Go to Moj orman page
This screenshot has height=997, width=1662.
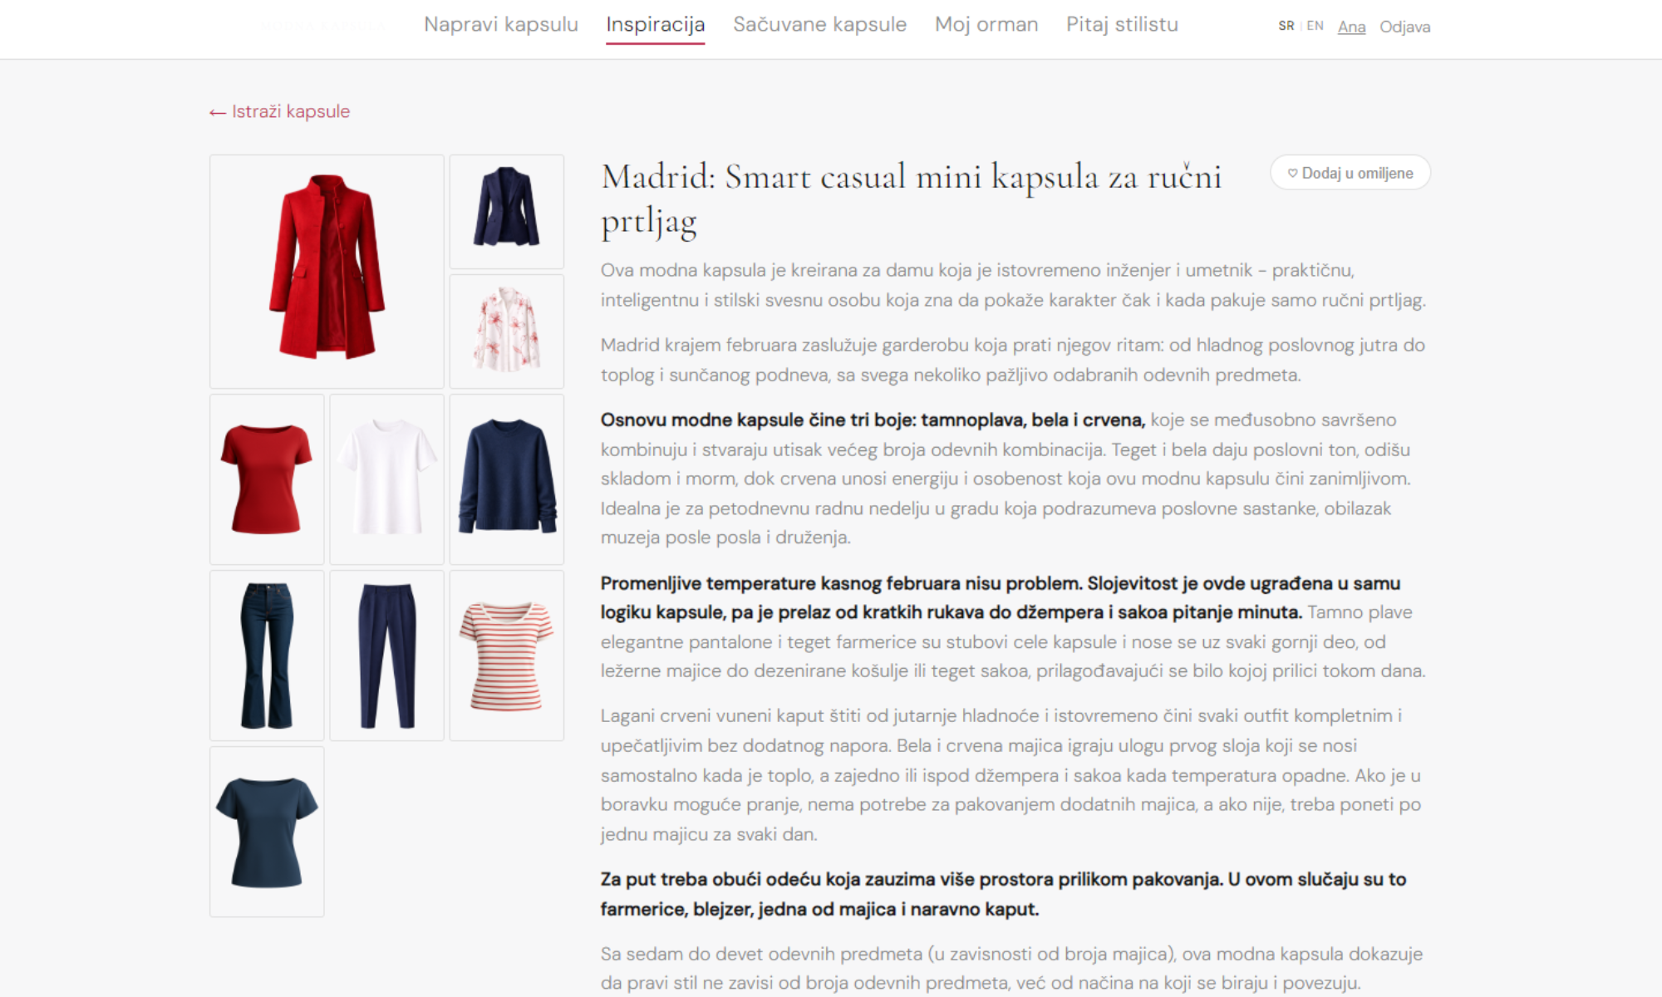[x=986, y=25]
